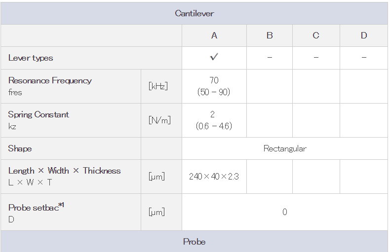Select column header C
Image resolution: width=390 pixels, height=252 pixels.
(x=316, y=36)
